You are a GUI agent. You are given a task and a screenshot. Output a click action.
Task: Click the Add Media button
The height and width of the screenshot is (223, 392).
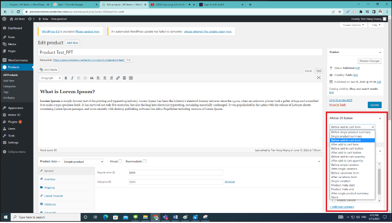[x=49, y=70]
